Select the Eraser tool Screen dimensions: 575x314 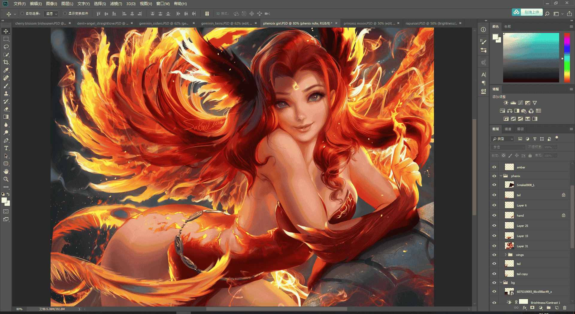click(x=6, y=109)
